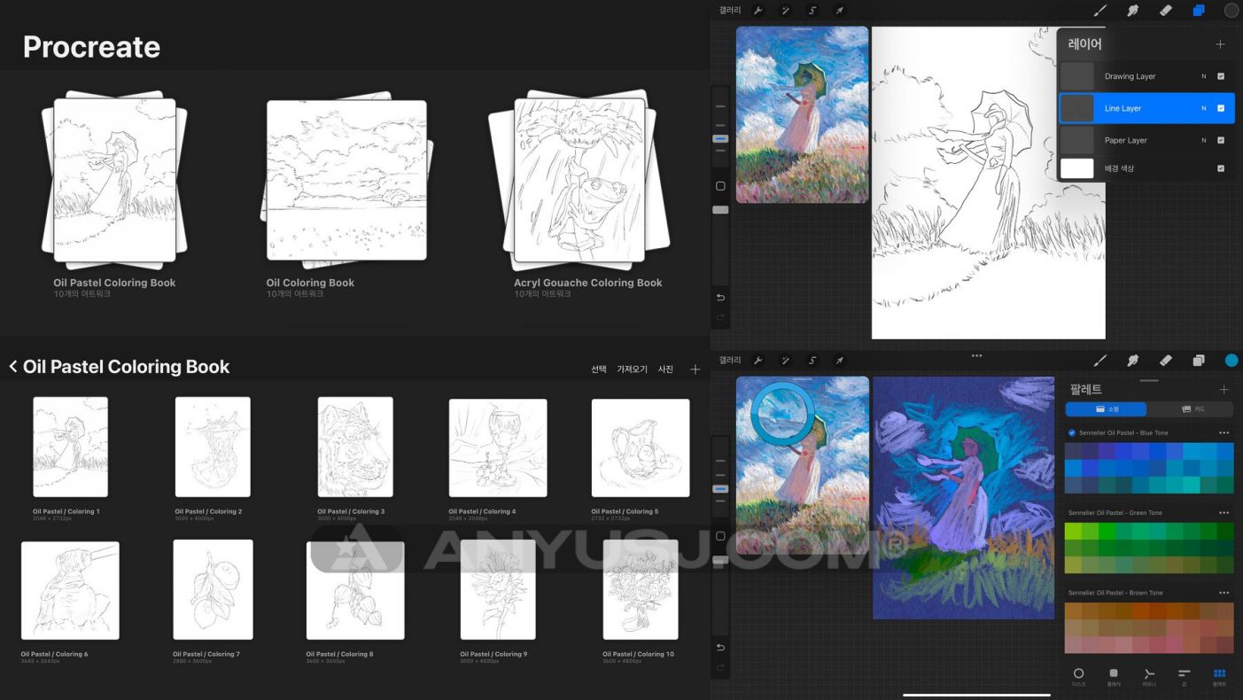This screenshot has width=1243, height=700.
Task: Open the dark color circle in layers screen
Action: click(x=1231, y=11)
